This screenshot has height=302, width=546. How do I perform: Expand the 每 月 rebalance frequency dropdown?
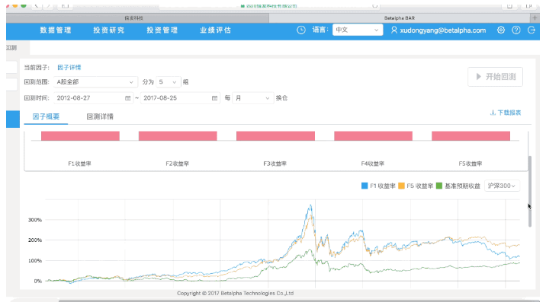[252, 98]
